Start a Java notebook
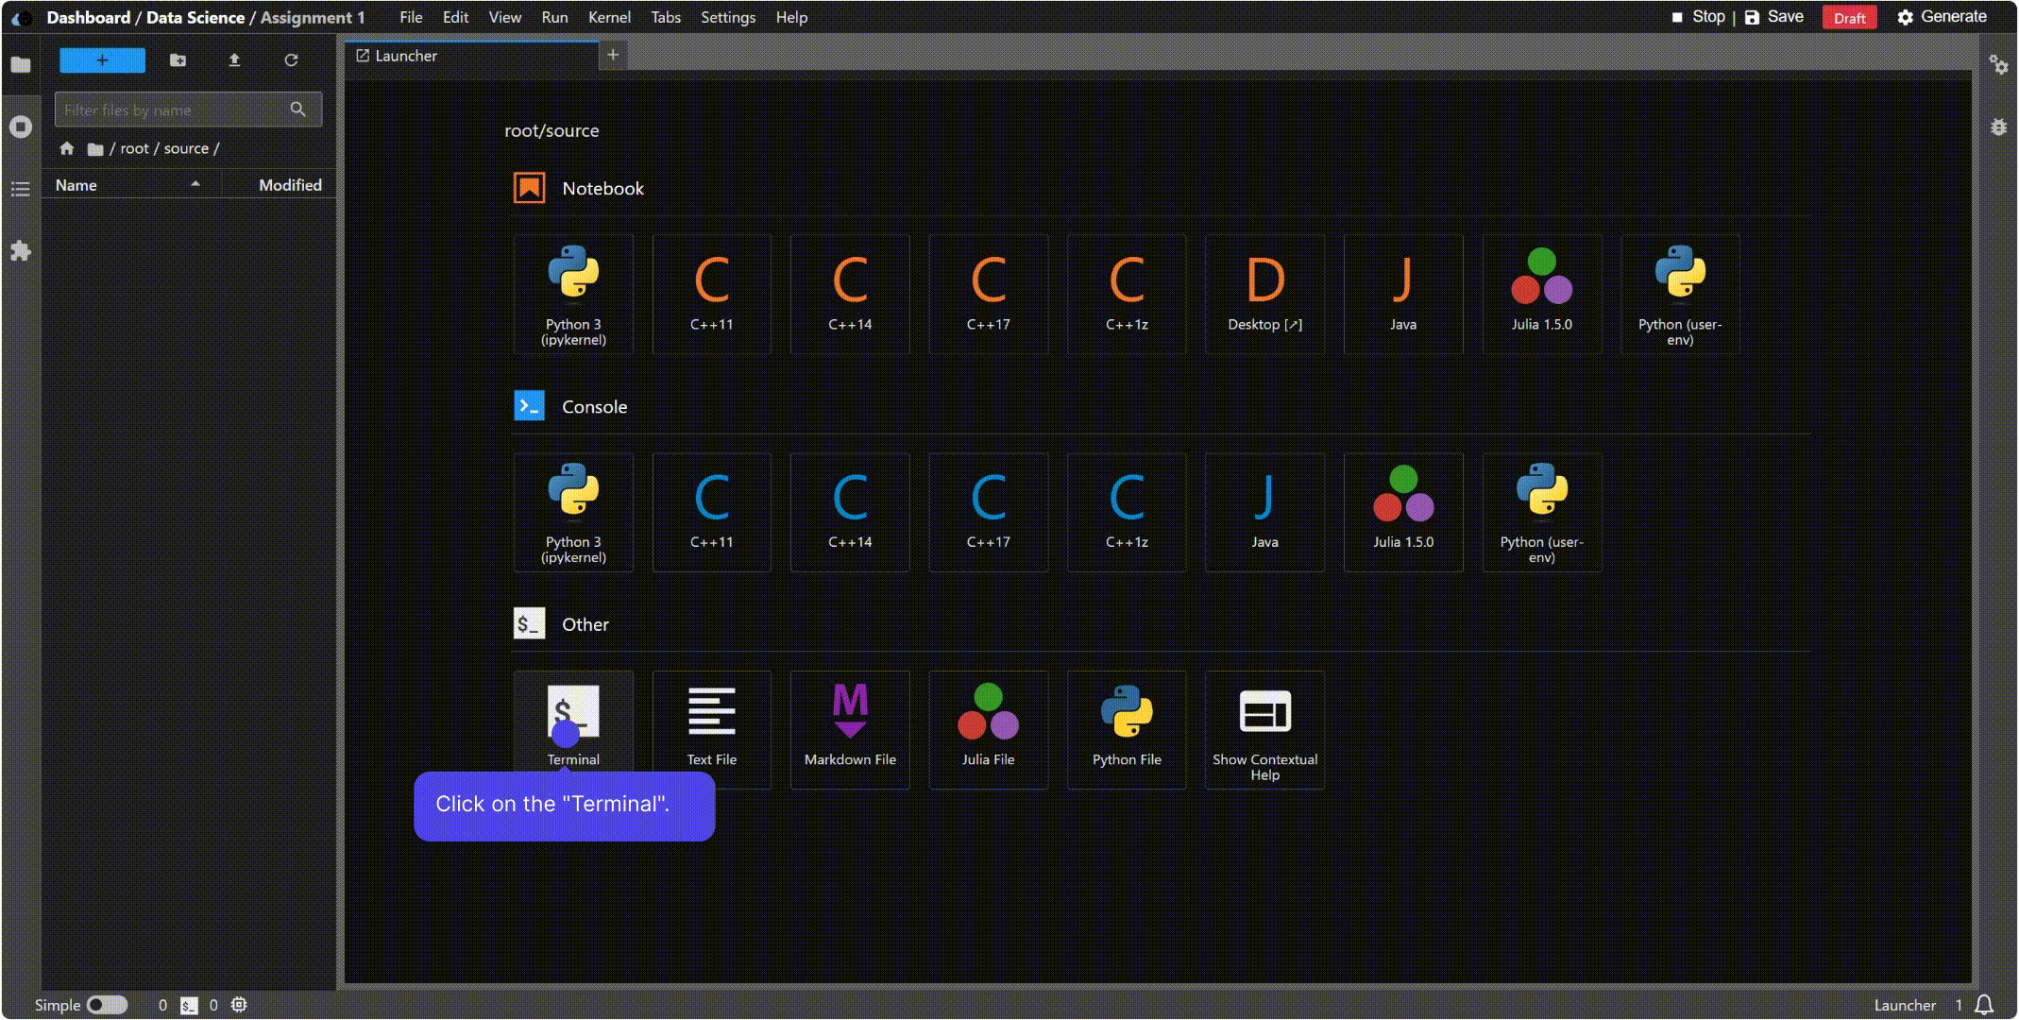This screenshot has height=1020, width=2019. pos(1402,294)
